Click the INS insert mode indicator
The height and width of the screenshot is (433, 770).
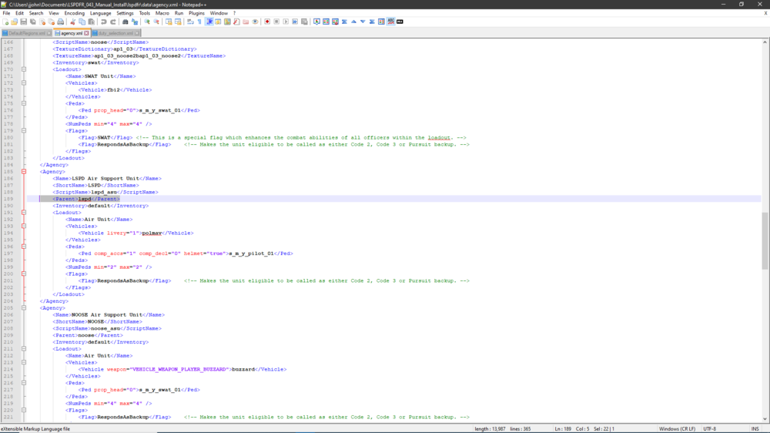755,429
